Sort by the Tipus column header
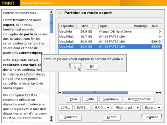The height and width of the screenshot is (125, 167). pyautogui.click(x=115, y=26)
